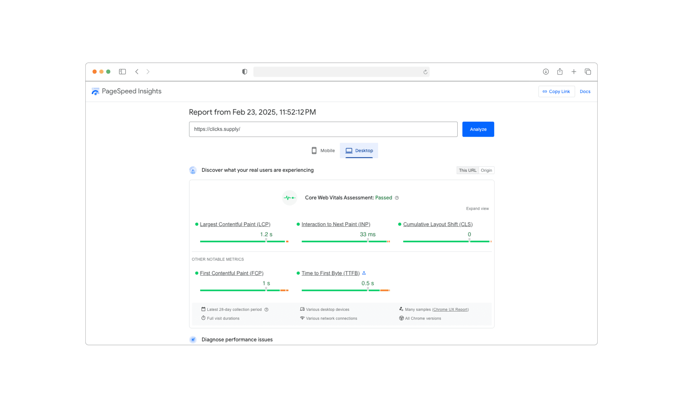
Task: Click the wifi icon by network connections
Action: click(x=302, y=318)
